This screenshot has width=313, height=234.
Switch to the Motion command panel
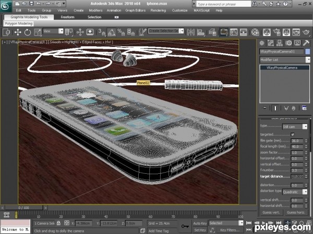288,43
